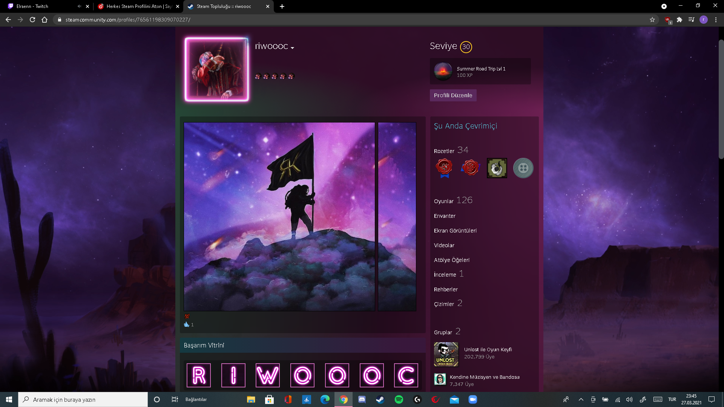Viewport: 724px width, 407px height.
Task: Open the ring badge with olive background
Action: point(497,168)
